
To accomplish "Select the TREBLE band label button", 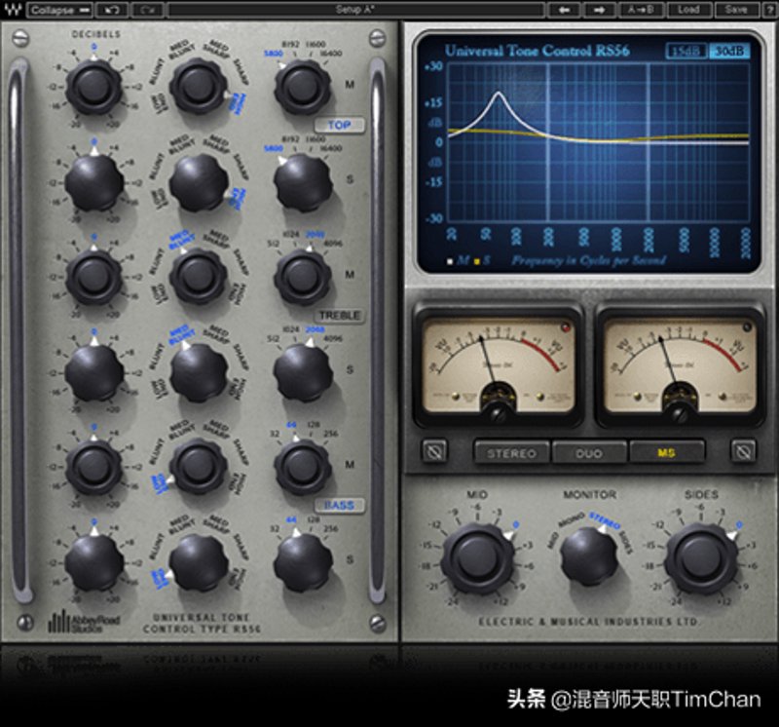I will coord(339,316).
